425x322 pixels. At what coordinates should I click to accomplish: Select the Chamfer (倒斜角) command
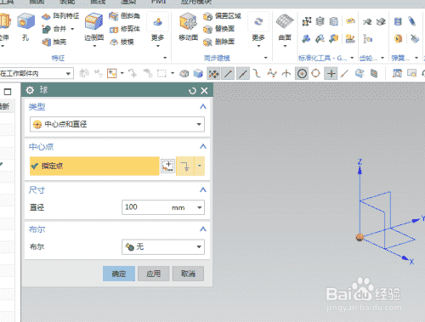tap(124, 16)
